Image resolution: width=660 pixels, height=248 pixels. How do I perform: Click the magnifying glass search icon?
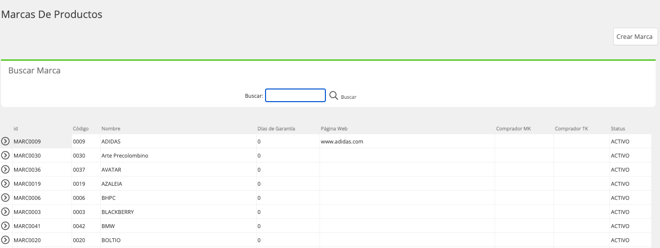click(x=334, y=95)
